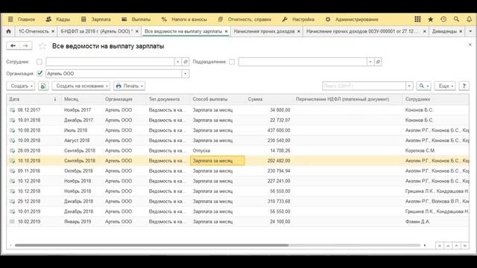Enable the Сотрудник filter checkbox
The image size is (477, 268).
(40, 62)
